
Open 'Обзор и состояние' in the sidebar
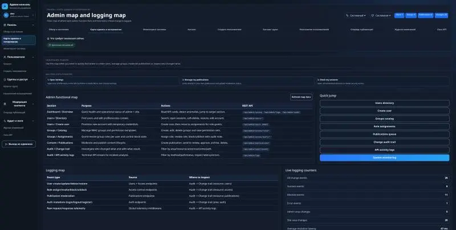13,31
